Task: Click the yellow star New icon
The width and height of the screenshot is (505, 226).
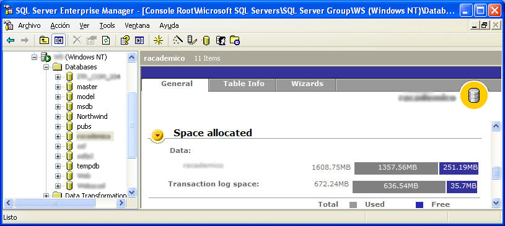Action: point(158,40)
